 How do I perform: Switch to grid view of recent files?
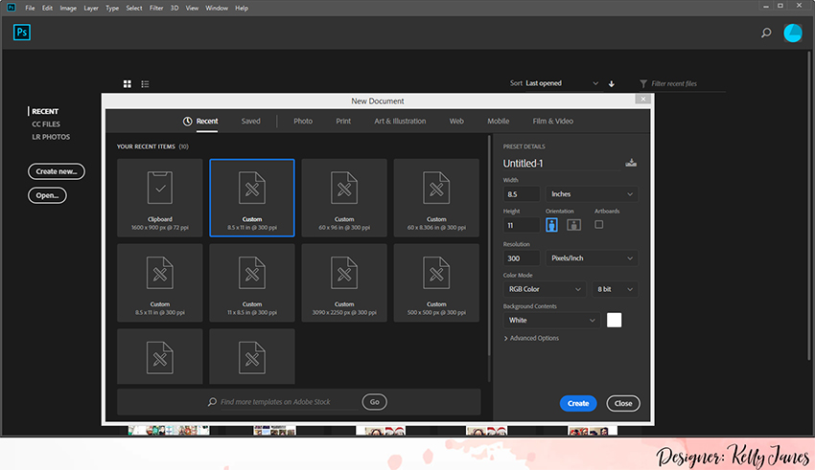(x=128, y=84)
